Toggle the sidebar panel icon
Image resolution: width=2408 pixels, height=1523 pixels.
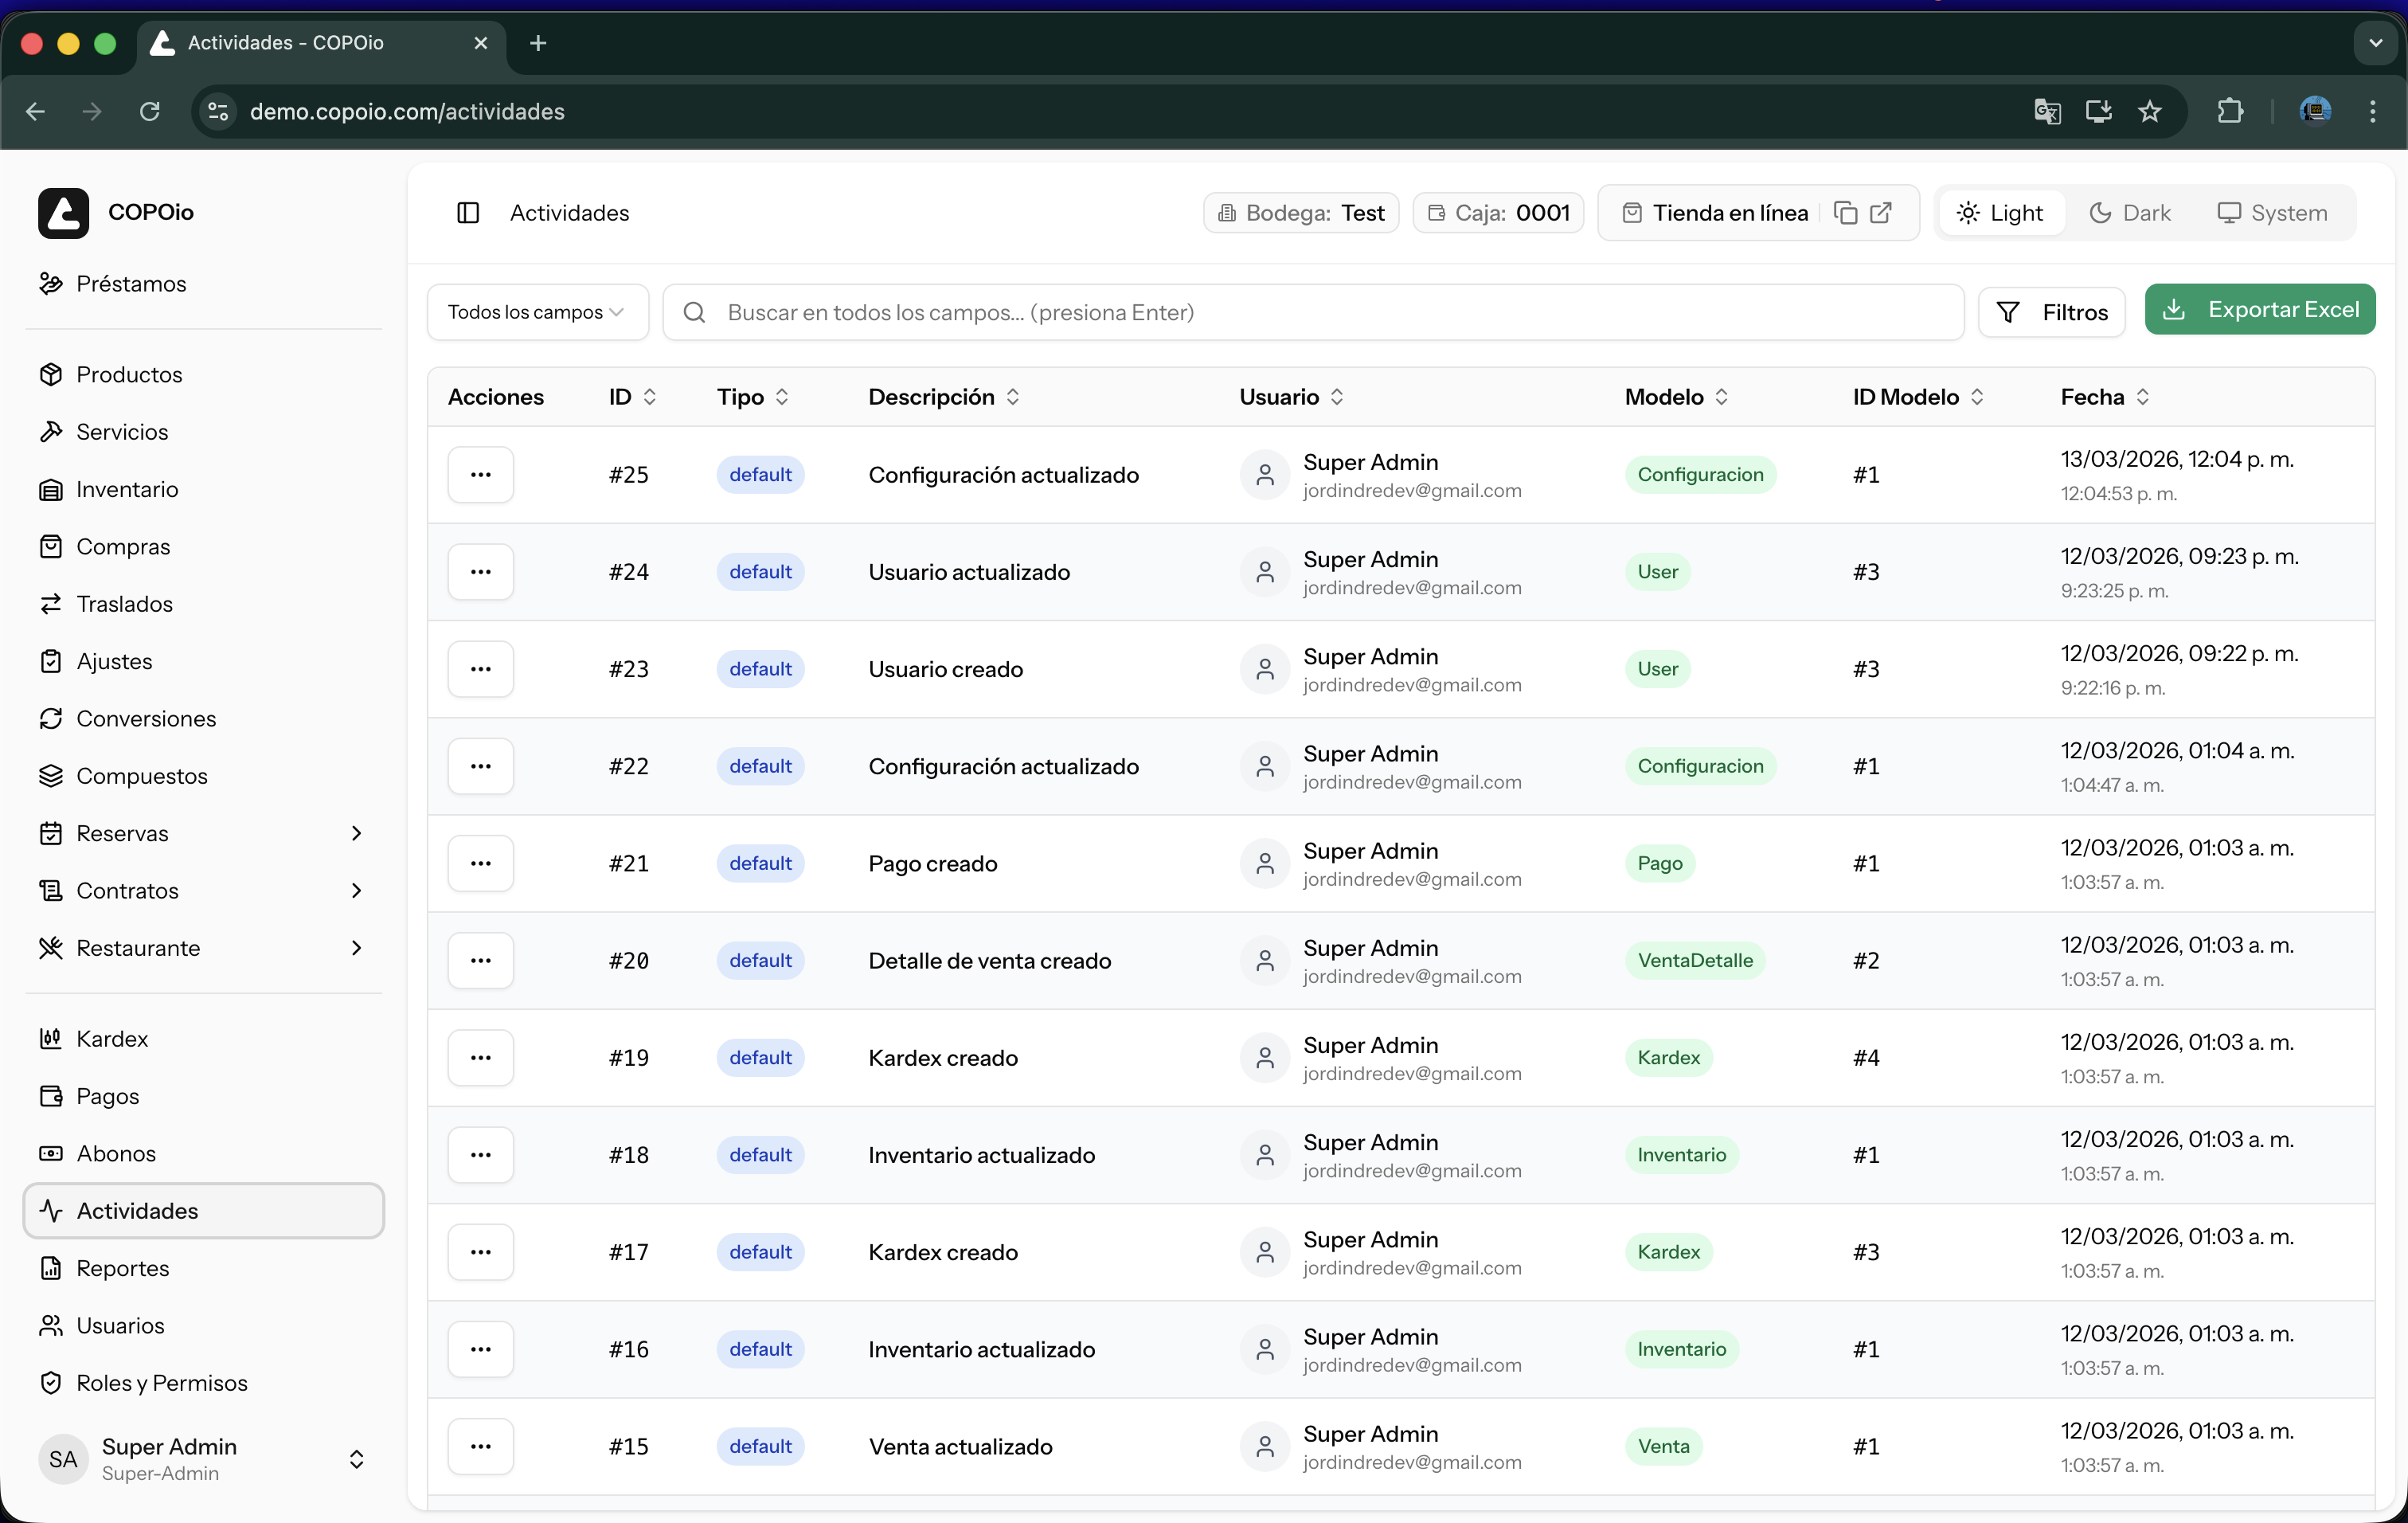(467, 213)
